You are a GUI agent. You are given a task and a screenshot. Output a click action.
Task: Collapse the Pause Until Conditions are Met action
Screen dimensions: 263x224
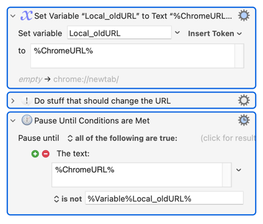13,120
